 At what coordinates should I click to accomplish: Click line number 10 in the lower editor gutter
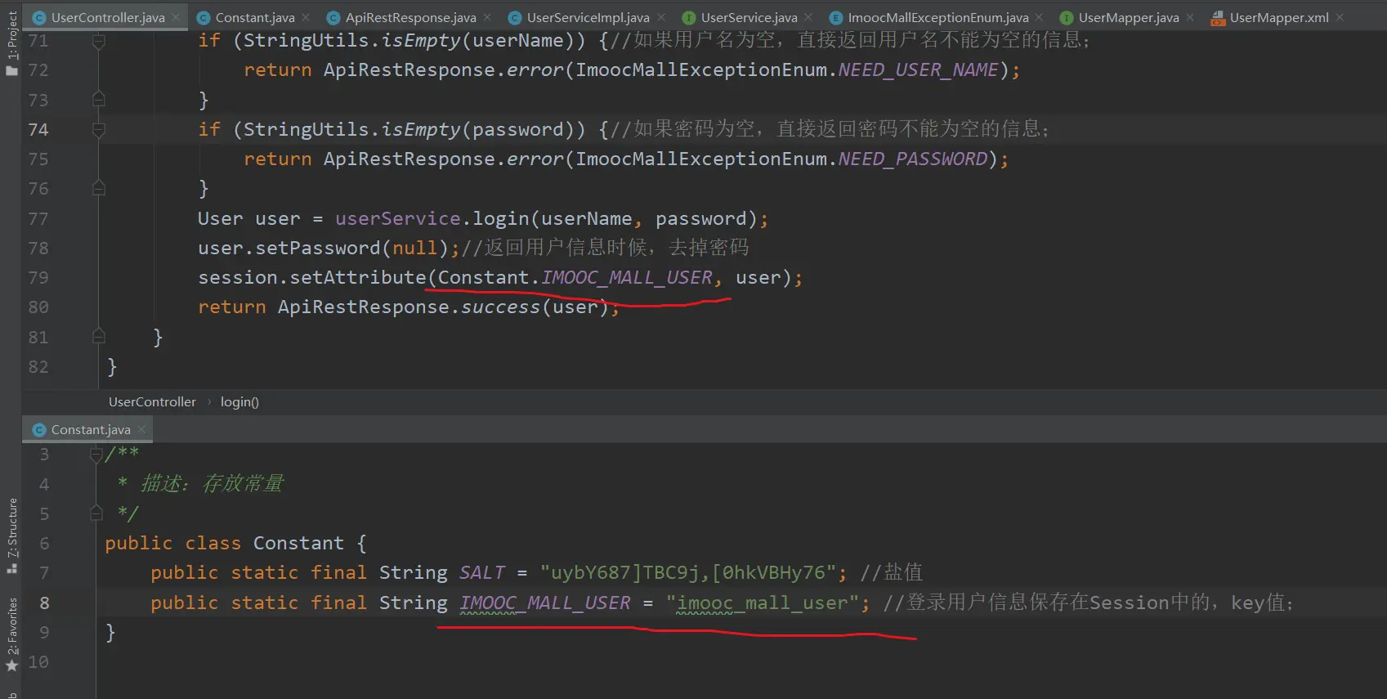[x=38, y=661]
